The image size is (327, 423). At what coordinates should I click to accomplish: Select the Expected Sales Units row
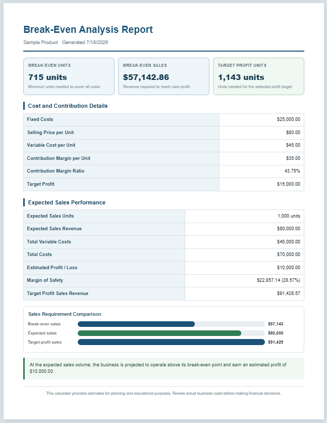(163, 216)
